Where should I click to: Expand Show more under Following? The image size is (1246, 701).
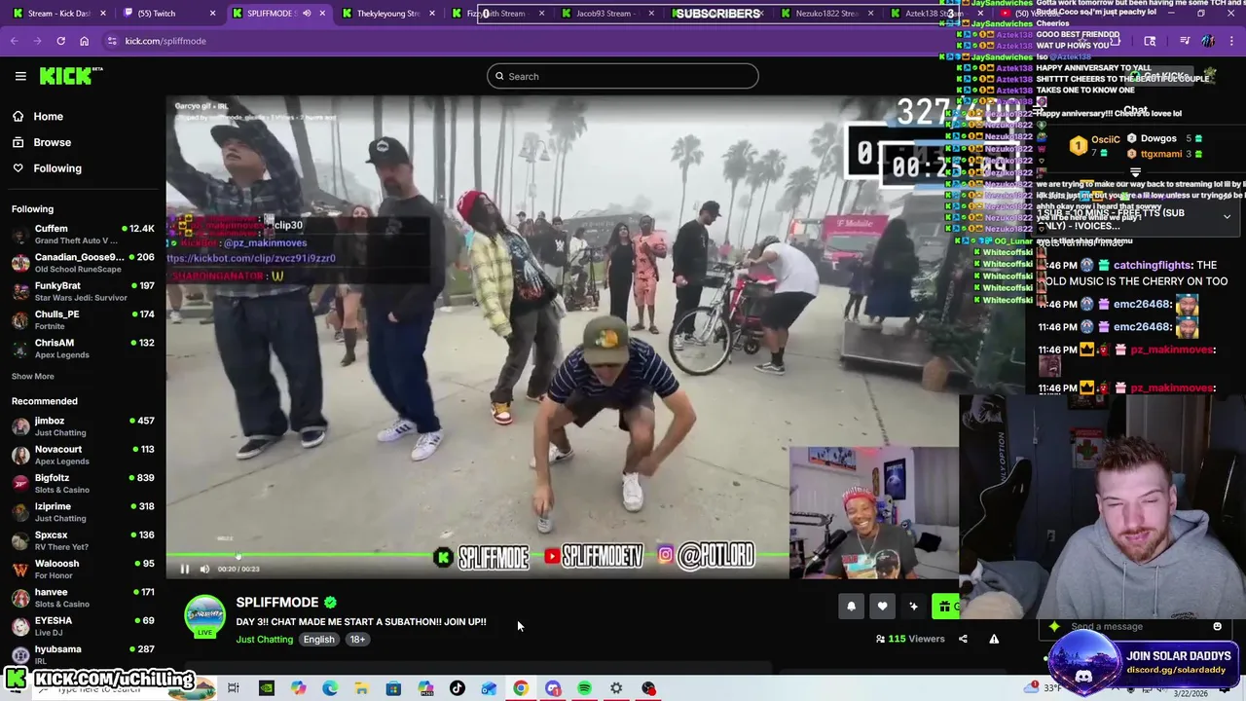click(x=33, y=376)
